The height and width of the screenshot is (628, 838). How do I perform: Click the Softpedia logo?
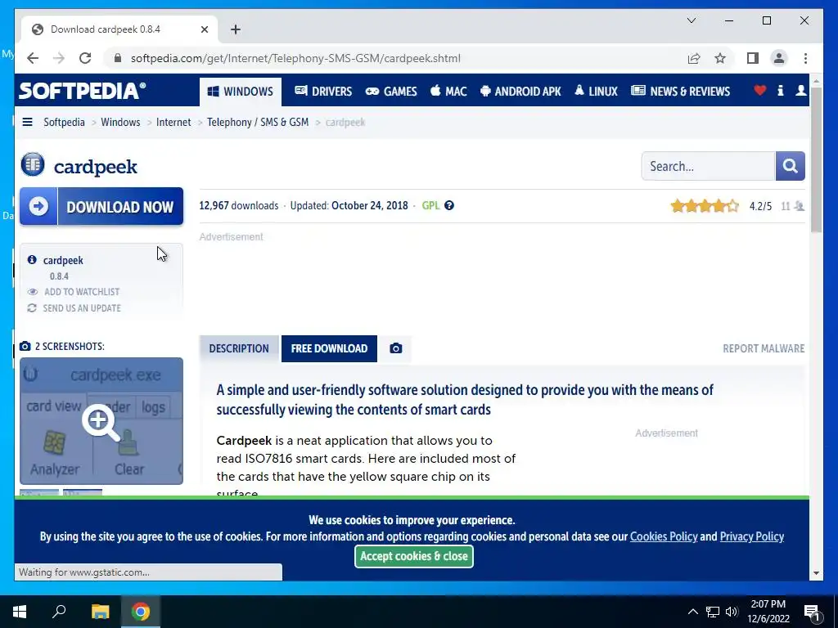tap(83, 90)
